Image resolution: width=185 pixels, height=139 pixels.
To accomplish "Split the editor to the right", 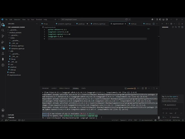I will (153, 24).
